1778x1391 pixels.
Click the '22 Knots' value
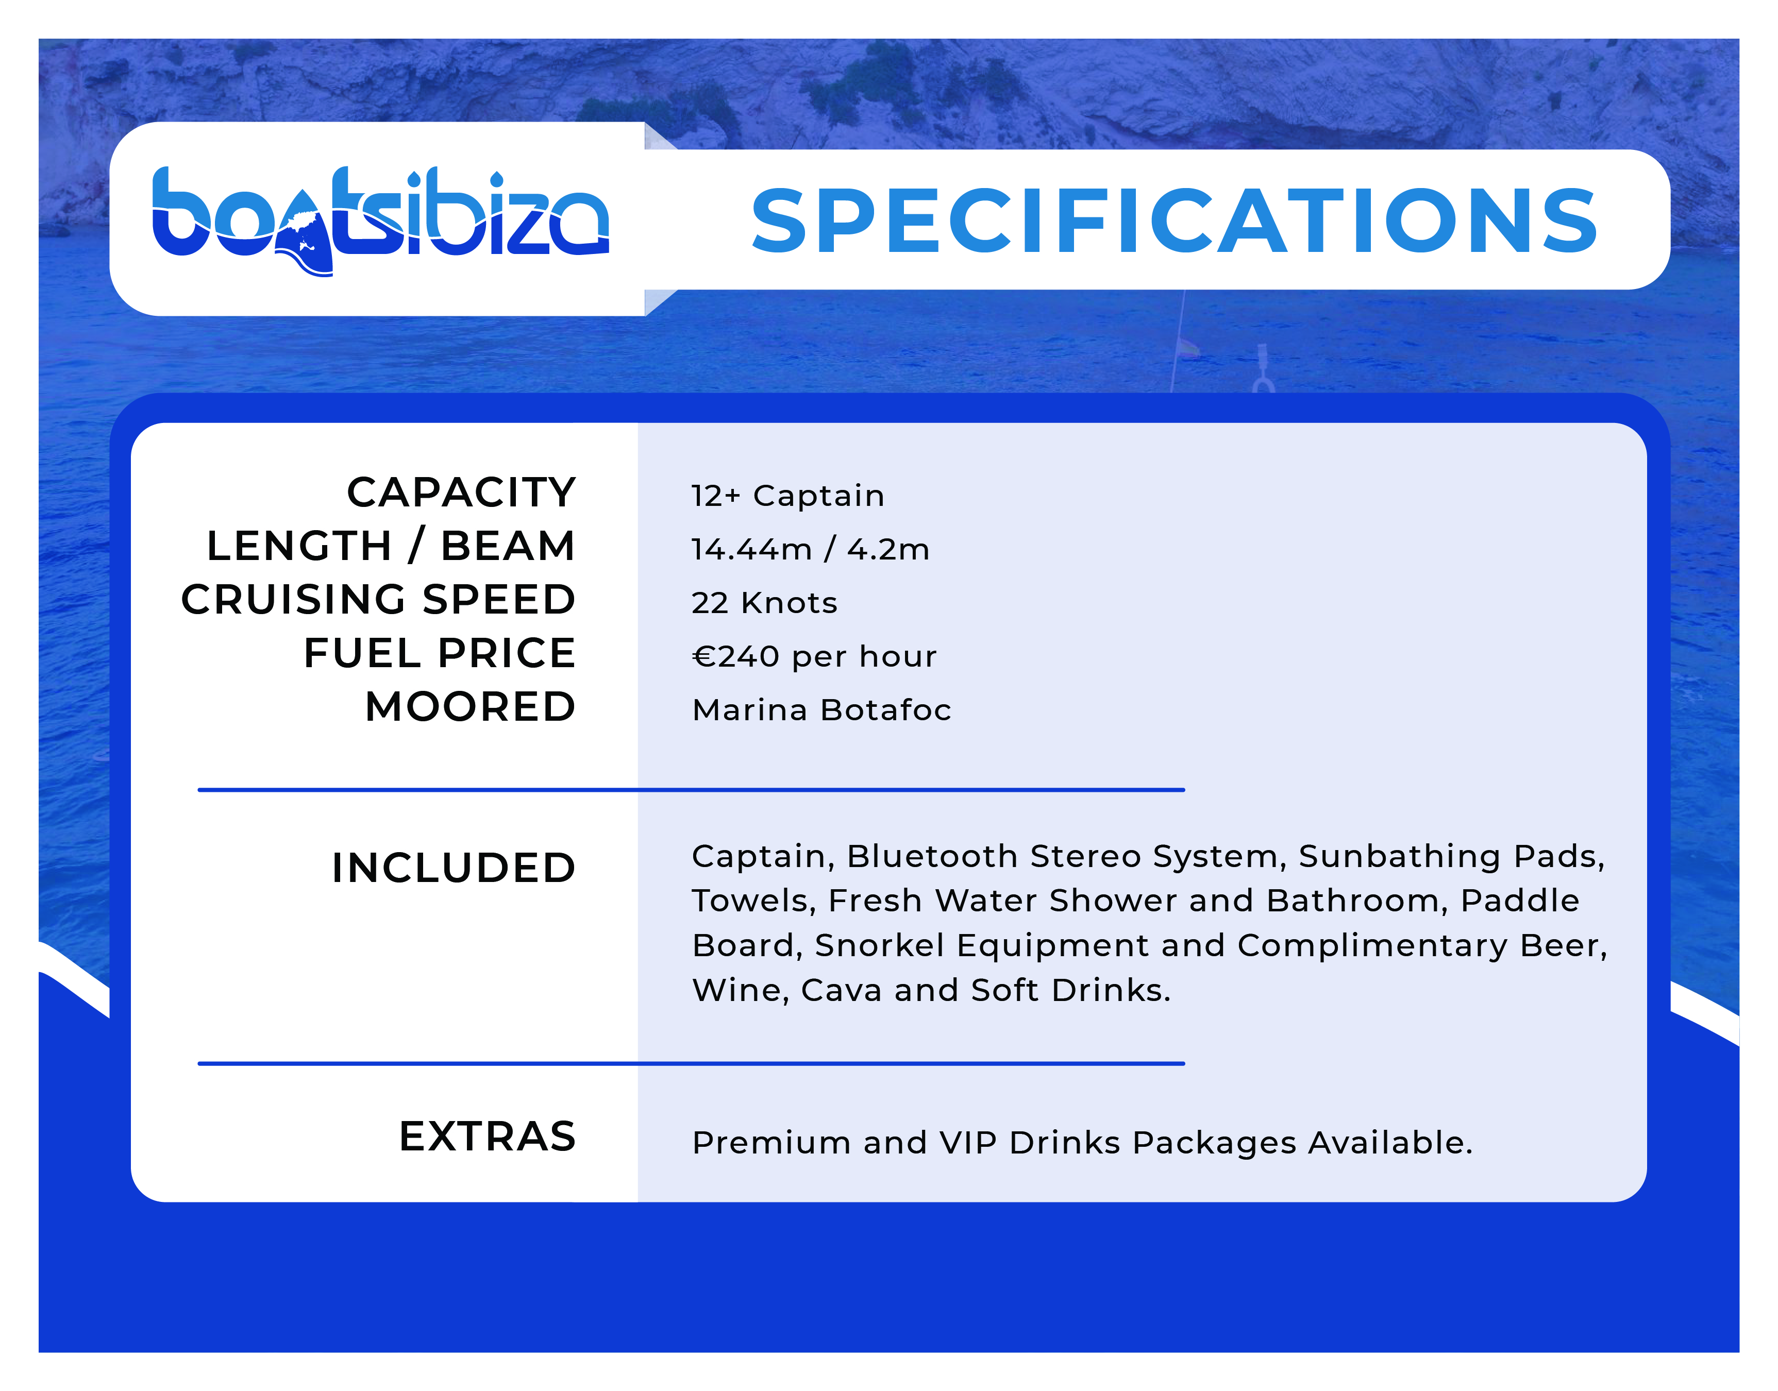click(x=764, y=603)
